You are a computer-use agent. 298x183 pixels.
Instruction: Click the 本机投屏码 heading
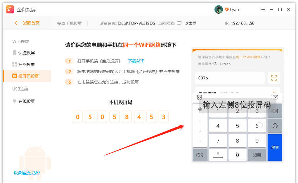[120, 102]
